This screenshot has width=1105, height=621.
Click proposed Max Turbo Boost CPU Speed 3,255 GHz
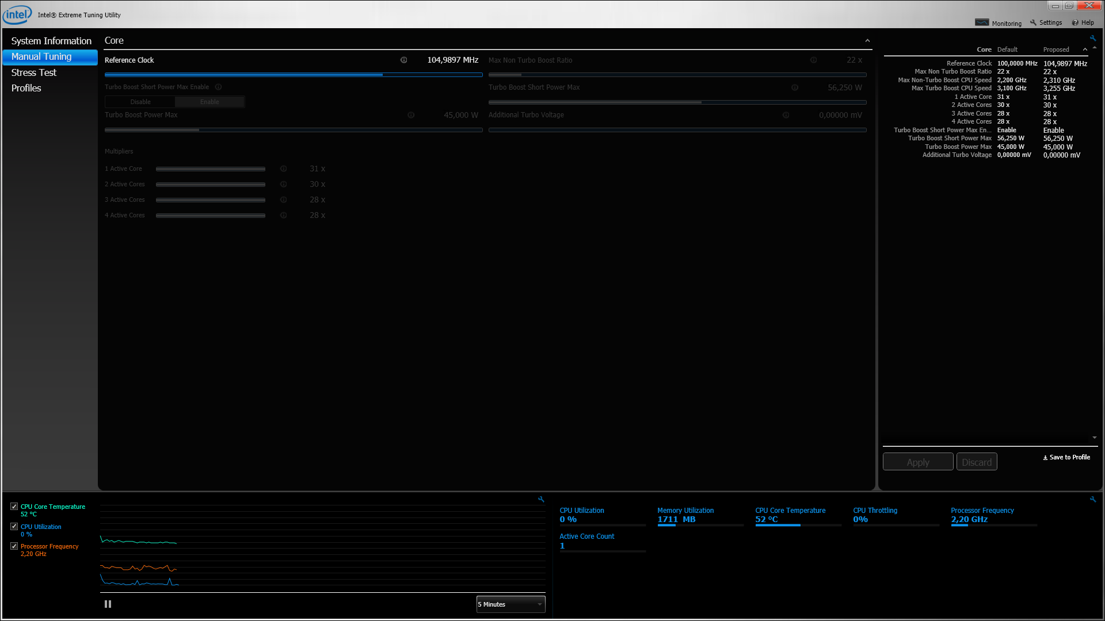1059,89
